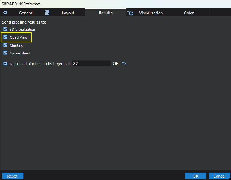
Task: Click the Visualization cube icon
Action: point(130,13)
